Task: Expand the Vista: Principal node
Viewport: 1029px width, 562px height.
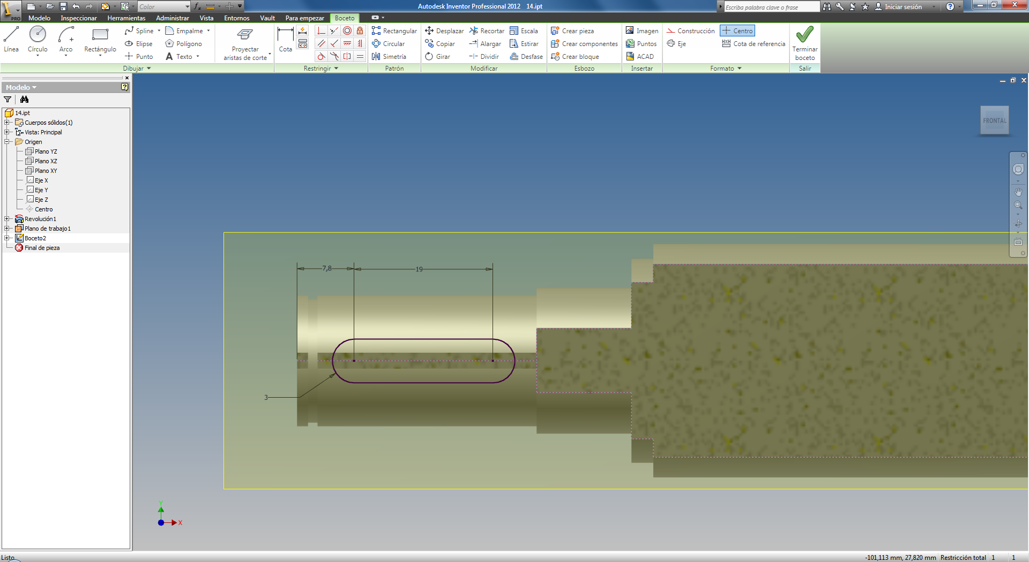Action: tap(6, 132)
